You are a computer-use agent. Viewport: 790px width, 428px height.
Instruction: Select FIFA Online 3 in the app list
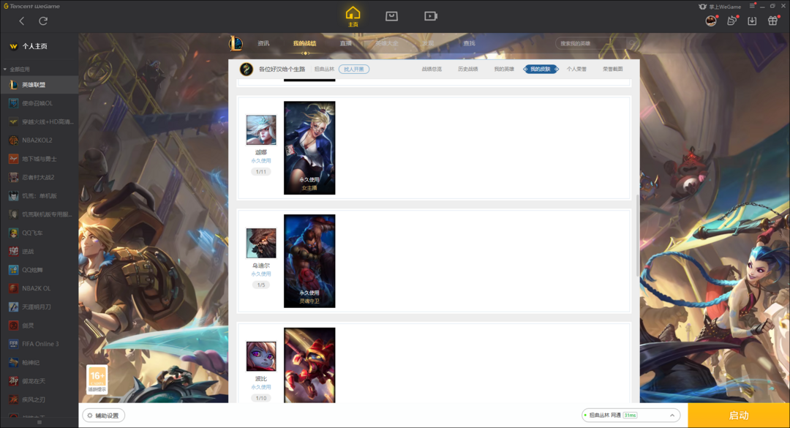[x=39, y=344]
